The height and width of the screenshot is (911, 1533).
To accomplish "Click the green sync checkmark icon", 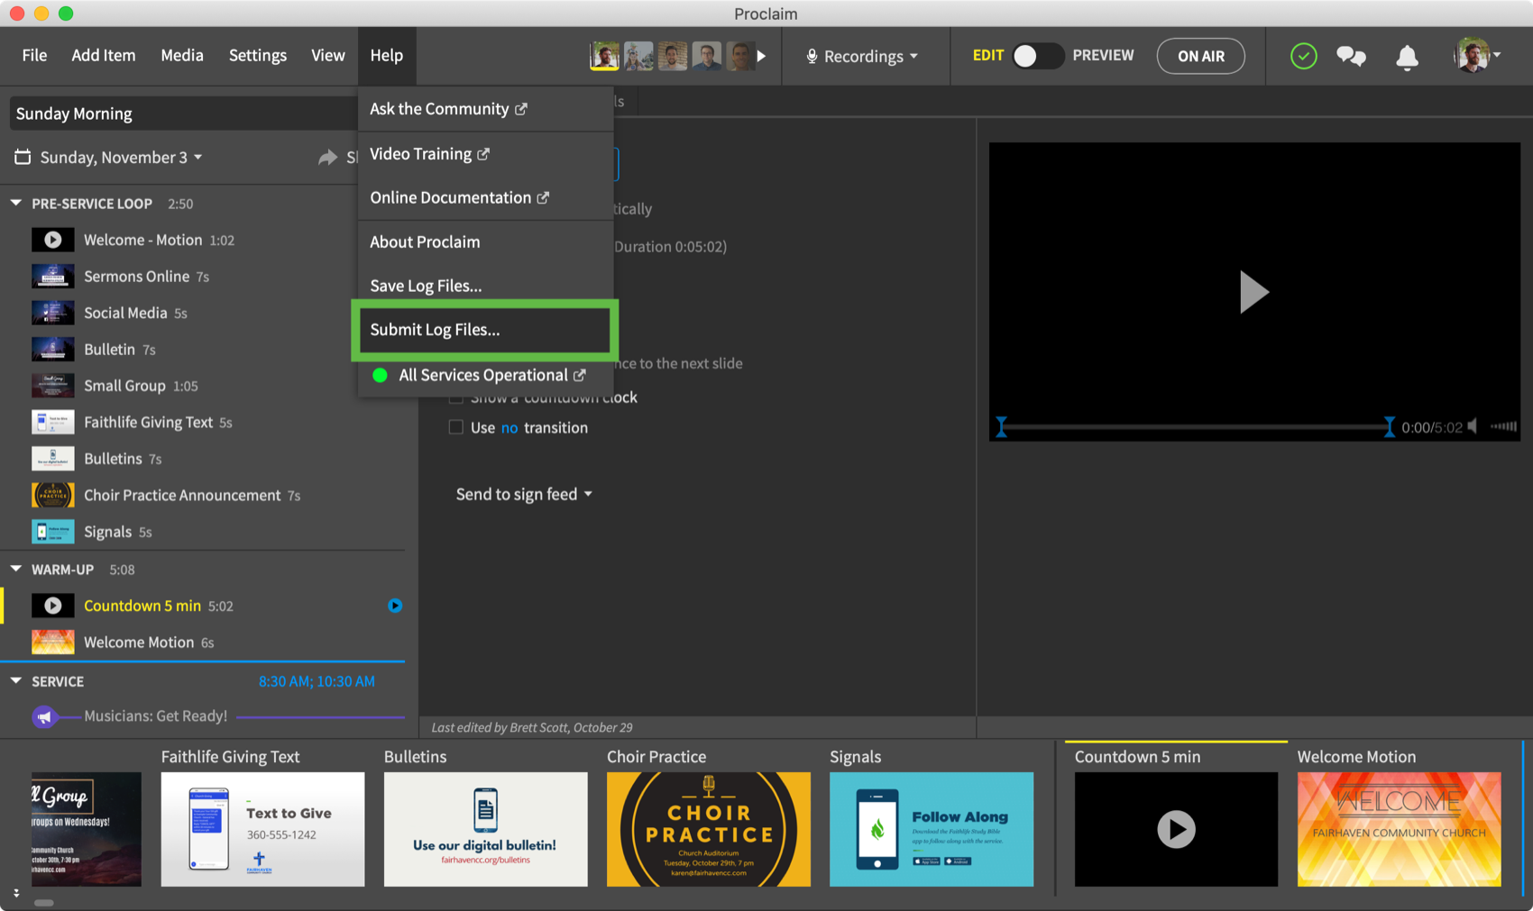I will (x=1303, y=56).
